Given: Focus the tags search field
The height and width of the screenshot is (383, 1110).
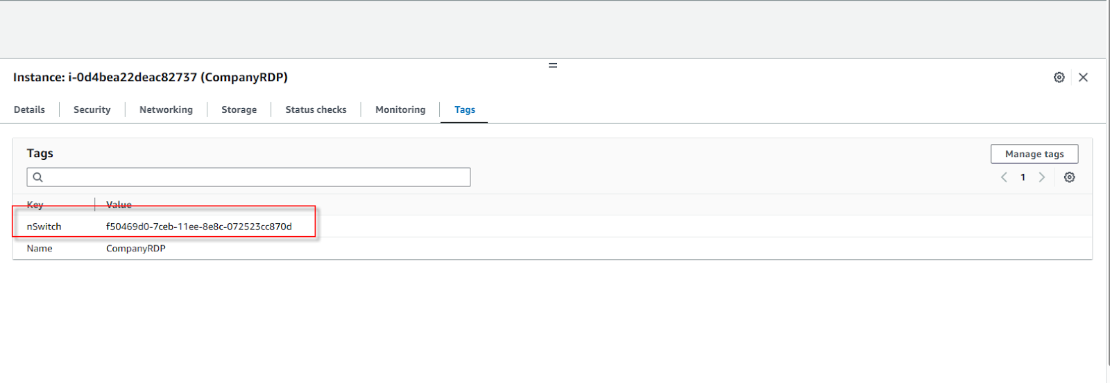Looking at the screenshot, I should click(248, 177).
